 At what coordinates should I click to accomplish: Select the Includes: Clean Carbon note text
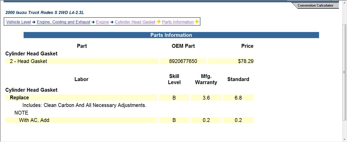(84, 105)
